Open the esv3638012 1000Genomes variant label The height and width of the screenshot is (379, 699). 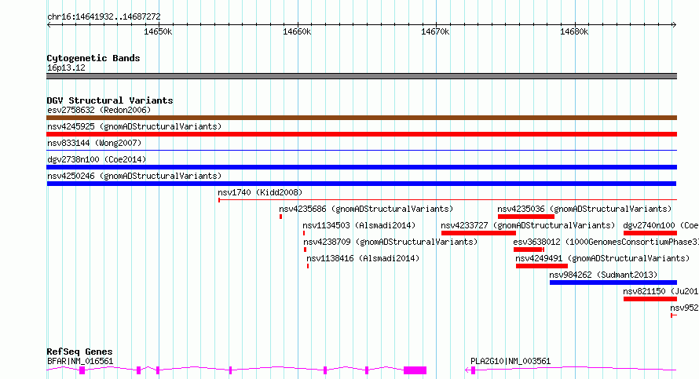[x=606, y=242]
